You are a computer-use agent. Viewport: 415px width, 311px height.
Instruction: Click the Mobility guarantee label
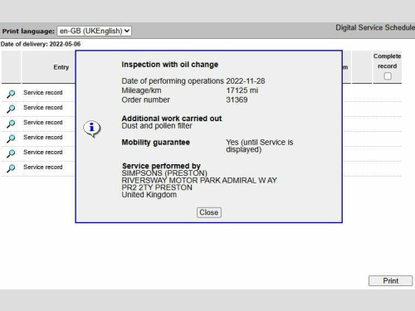tap(156, 143)
